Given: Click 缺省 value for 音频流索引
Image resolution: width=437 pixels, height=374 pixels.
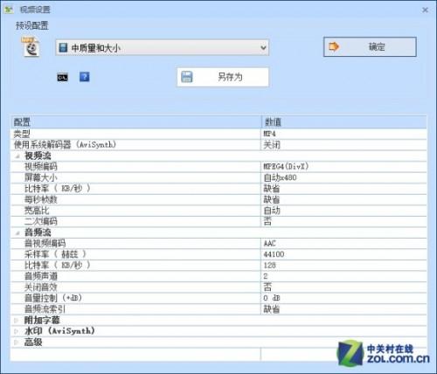Looking at the screenshot, I should pos(272,309).
